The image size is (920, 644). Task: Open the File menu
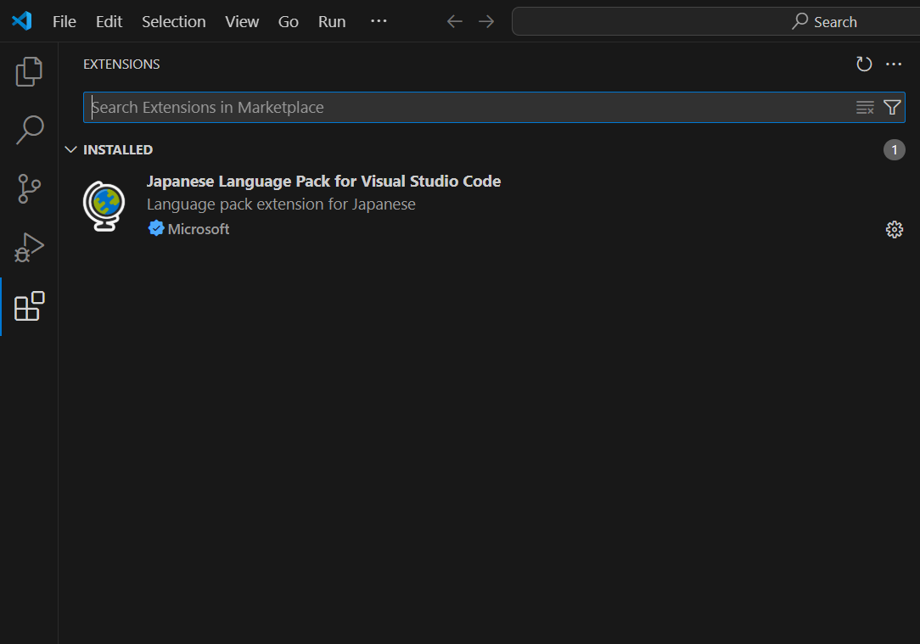(65, 22)
